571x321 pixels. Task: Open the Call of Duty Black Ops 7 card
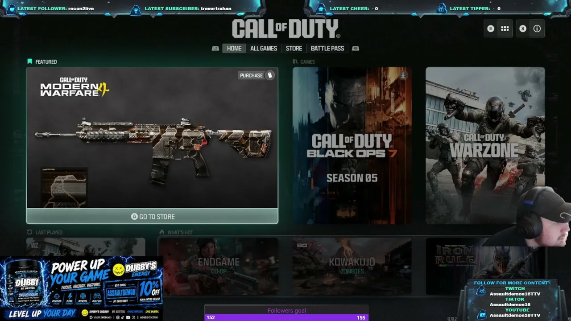click(x=352, y=145)
